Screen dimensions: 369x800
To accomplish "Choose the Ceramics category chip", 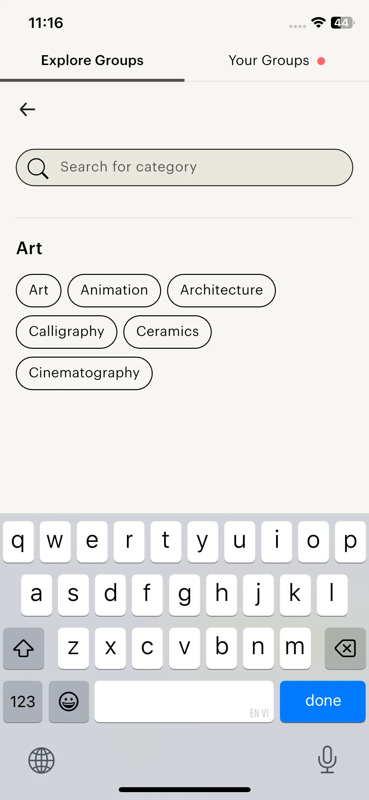I will (167, 332).
